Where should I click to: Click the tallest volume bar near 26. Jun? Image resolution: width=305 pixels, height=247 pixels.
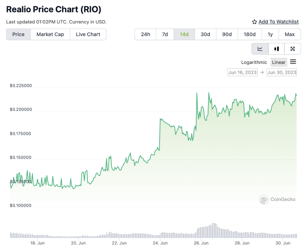(x=213, y=230)
